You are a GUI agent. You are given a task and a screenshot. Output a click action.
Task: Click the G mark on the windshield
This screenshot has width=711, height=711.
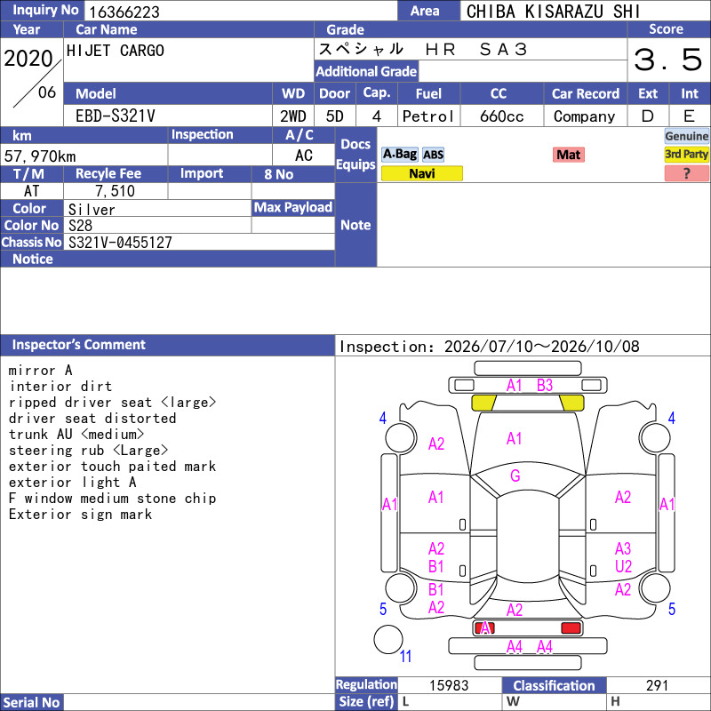pos(515,475)
